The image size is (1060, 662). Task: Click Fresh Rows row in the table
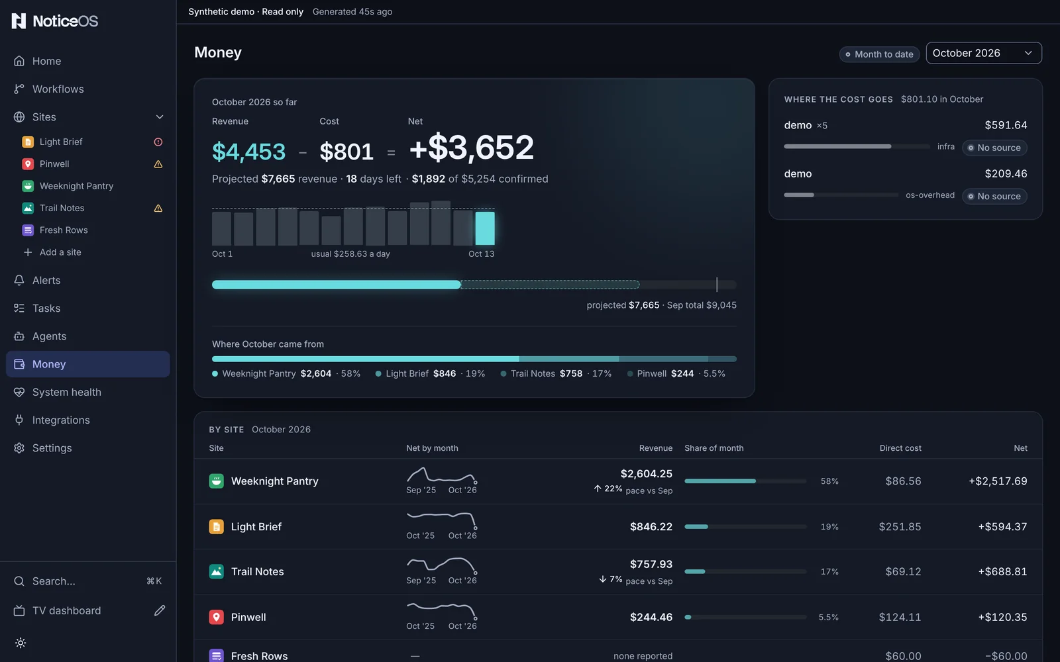[618, 653]
